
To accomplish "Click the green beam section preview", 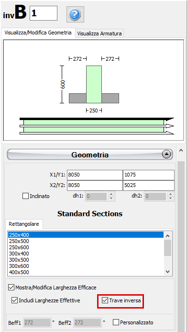I will tap(94, 84).
